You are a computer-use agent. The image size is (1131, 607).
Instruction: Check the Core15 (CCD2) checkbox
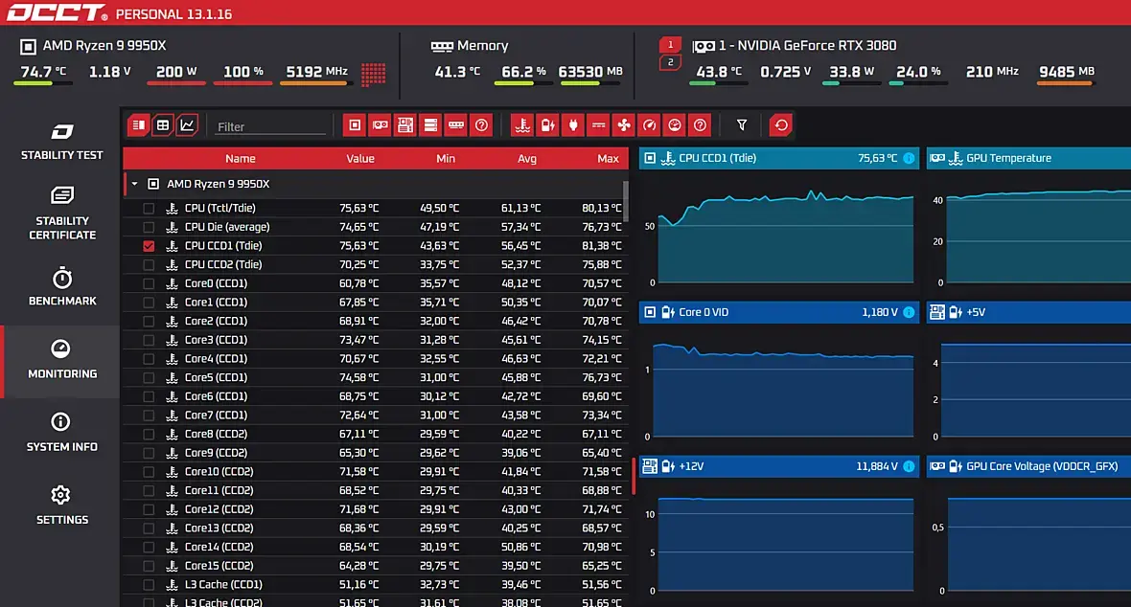point(149,566)
